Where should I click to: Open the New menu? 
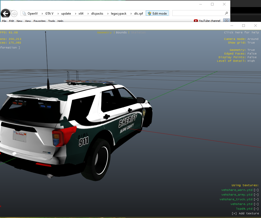[x=19, y=21]
